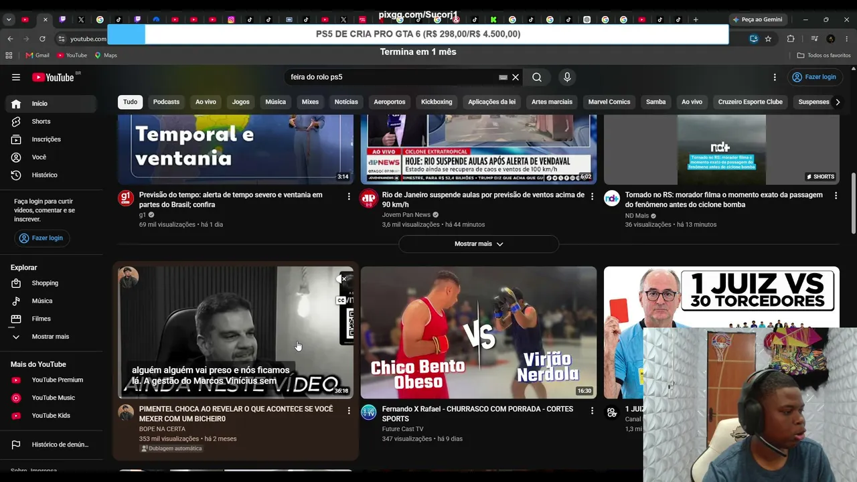Open the Todos os favoritos folder
Viewport: 857px width, 482px height.
click(824, 55)
